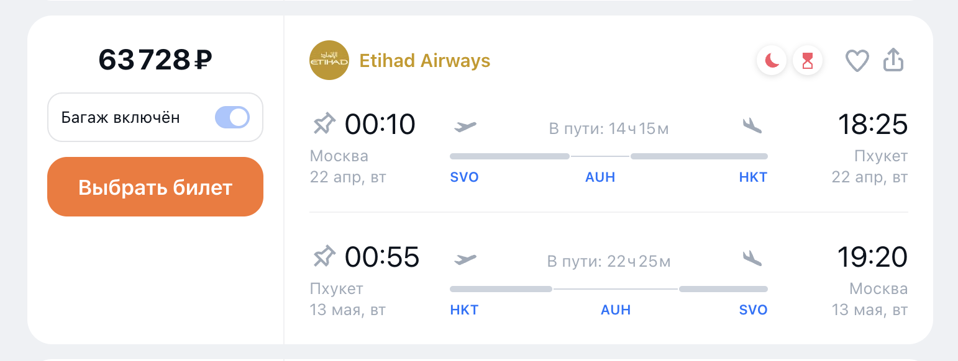The height and width of the screenshot is (361, 958).
Task: Pin the 00:10 Moscow departure flight
Action: tap(324, 125)
